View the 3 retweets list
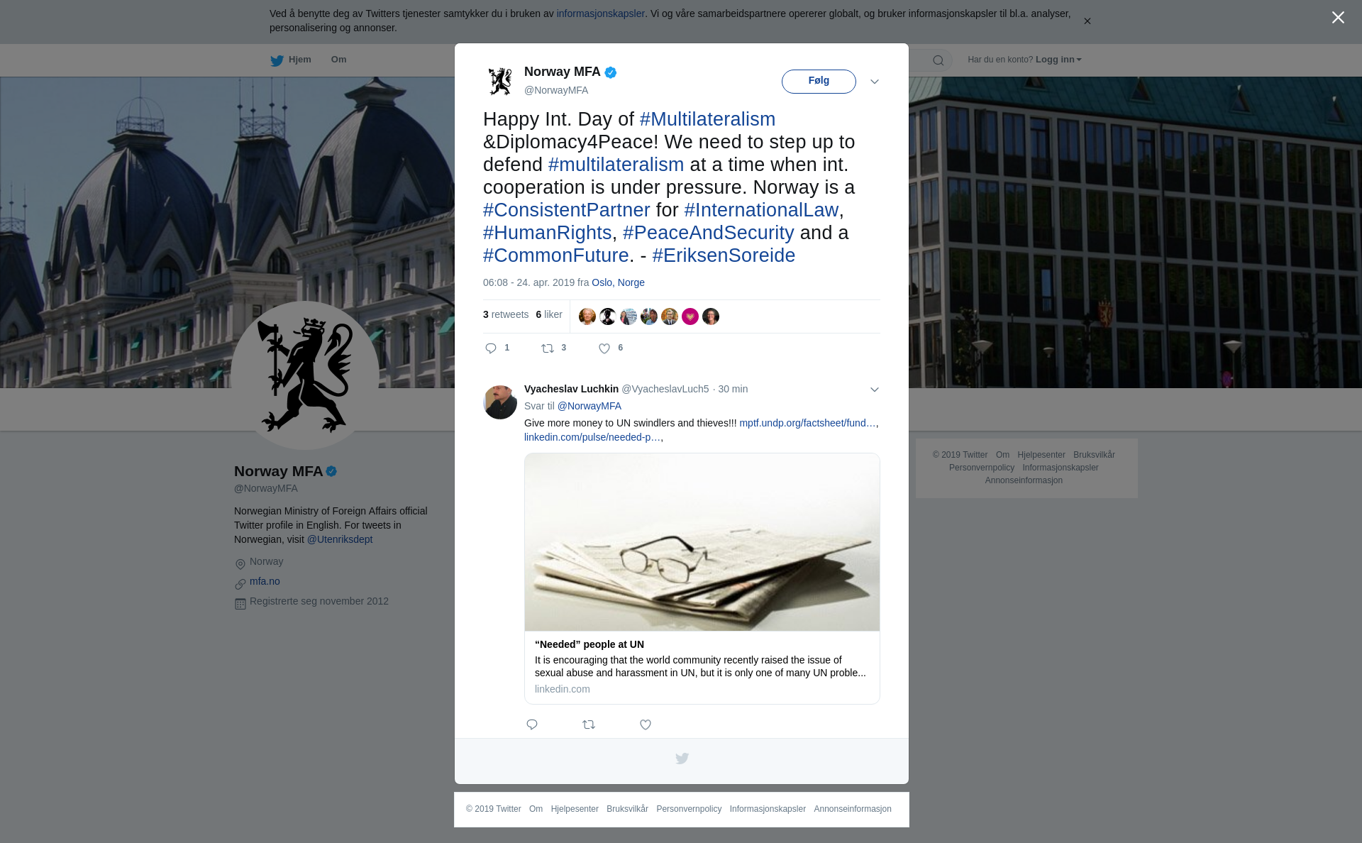This screenshot has height=843, width=1362. 506,314
